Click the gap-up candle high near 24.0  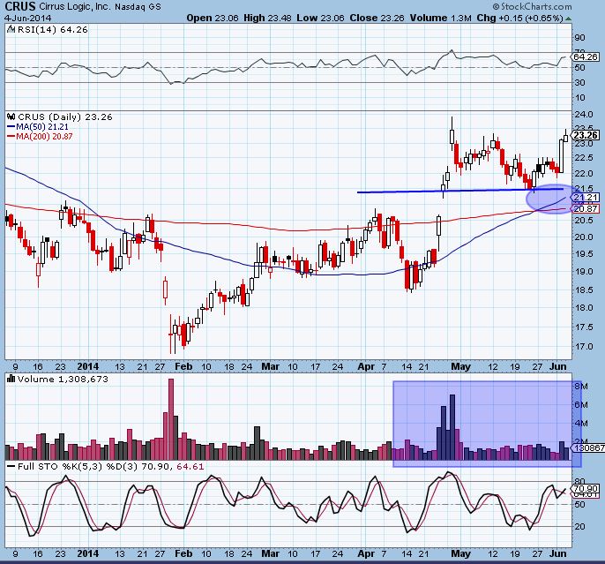point(452,132)
